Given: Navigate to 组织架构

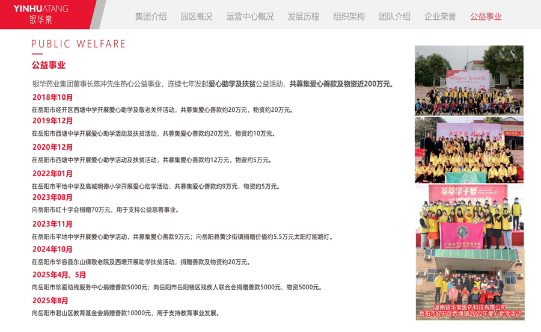Looking at the screenshot, I should click(349, 16).
